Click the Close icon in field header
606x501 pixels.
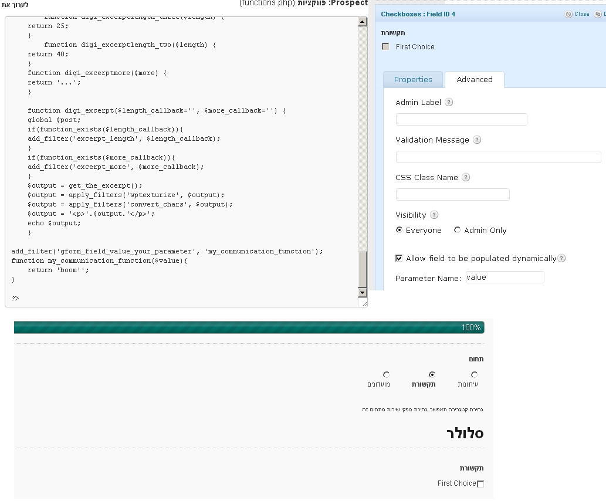pyautogui.click(x=568, y=14)
